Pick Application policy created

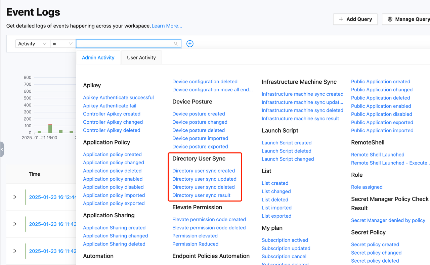point(112,154)
